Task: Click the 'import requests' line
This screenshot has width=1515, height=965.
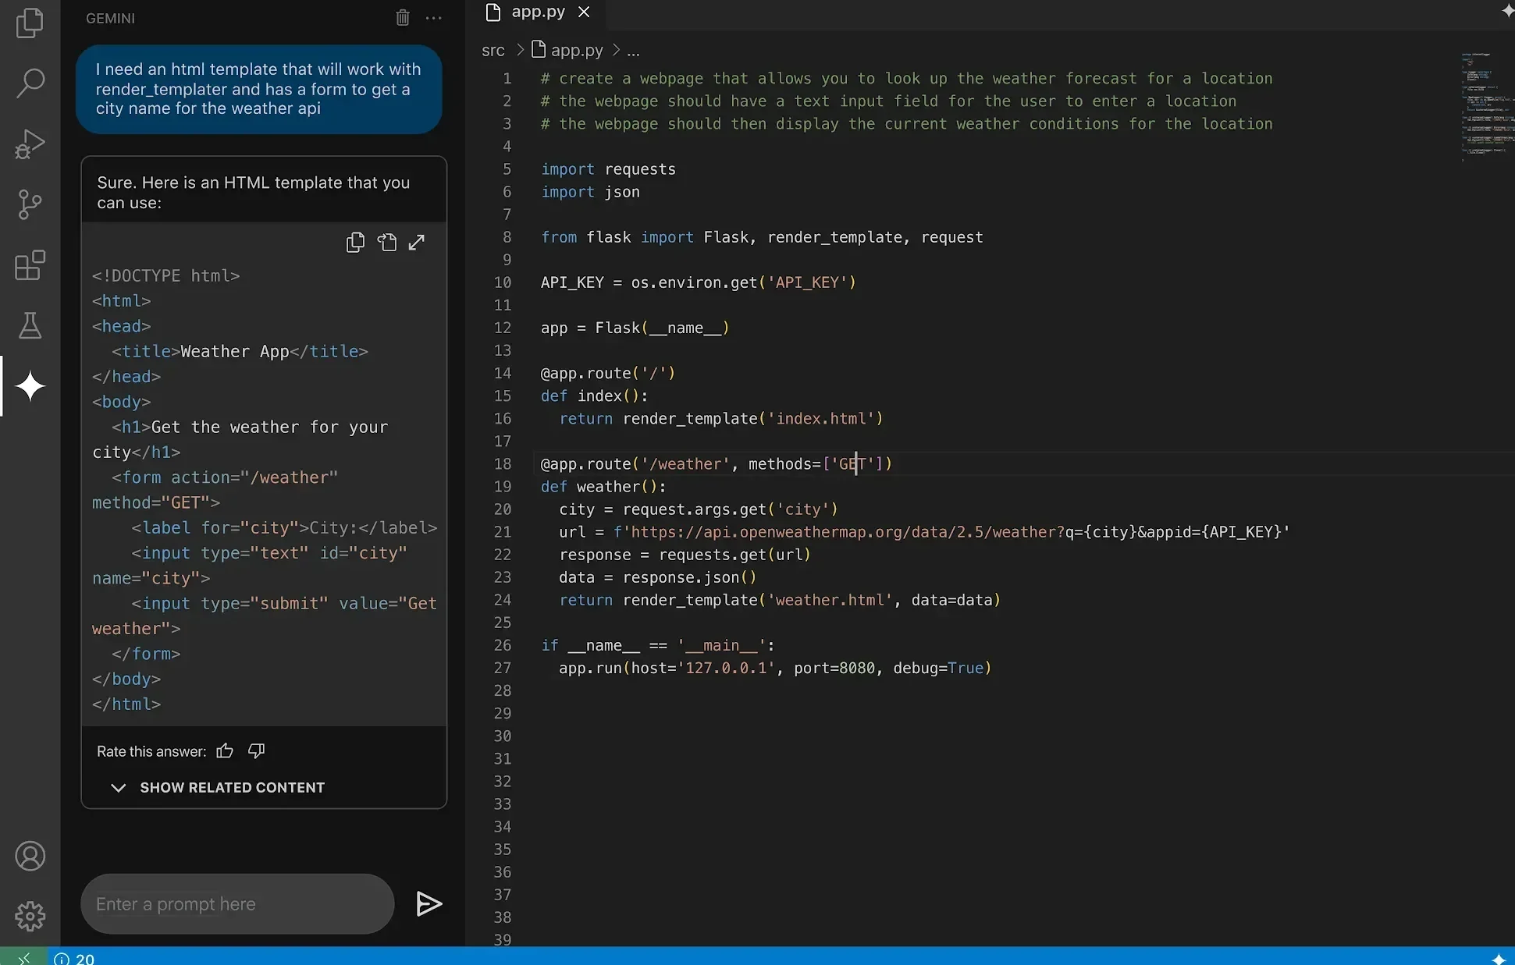Action: pos(608,169)
